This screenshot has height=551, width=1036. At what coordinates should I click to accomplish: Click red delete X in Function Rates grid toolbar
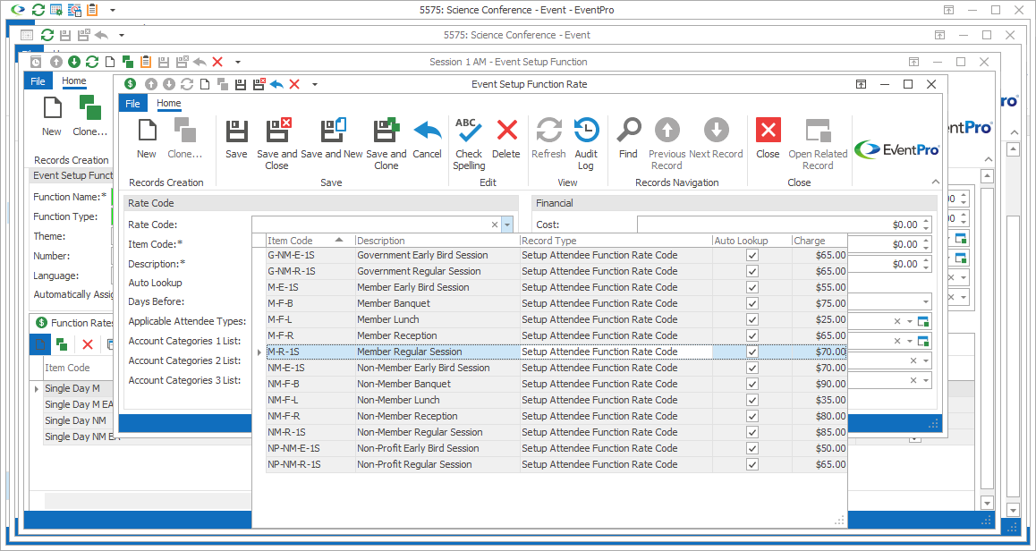pos(87,344)
